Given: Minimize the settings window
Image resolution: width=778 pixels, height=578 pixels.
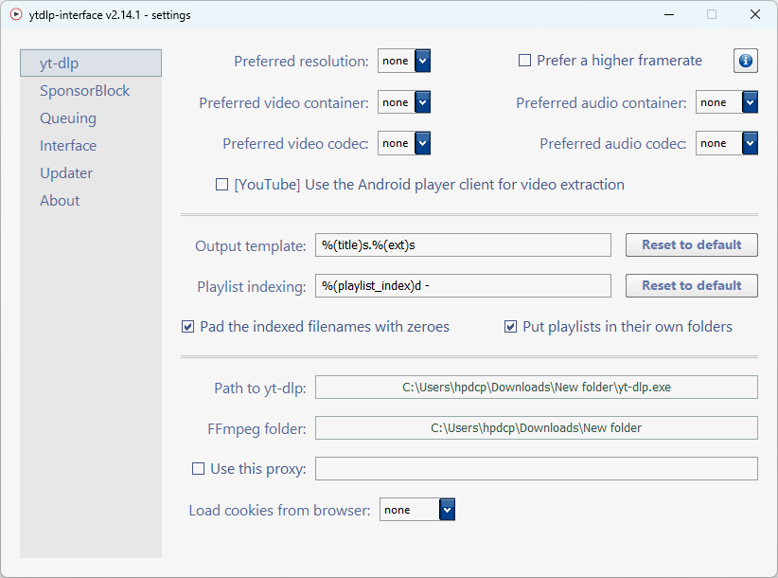Looking at the screenshot, I should pyautogui.click(x=669, y=14).
